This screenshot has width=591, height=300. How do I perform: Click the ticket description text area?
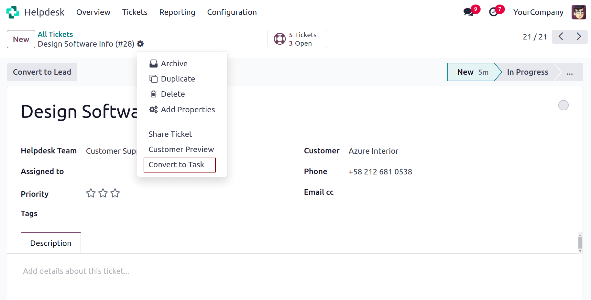click(x=76, y=271)
